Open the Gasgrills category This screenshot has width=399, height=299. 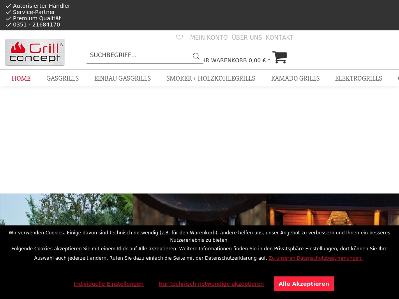pos(62,79)
